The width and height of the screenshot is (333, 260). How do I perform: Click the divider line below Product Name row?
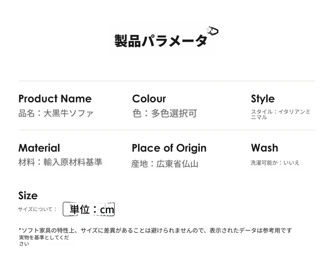point(167,130)
